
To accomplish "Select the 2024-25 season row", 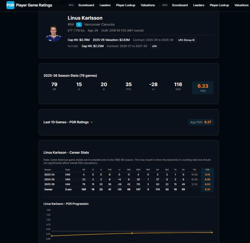I will 128,179.
